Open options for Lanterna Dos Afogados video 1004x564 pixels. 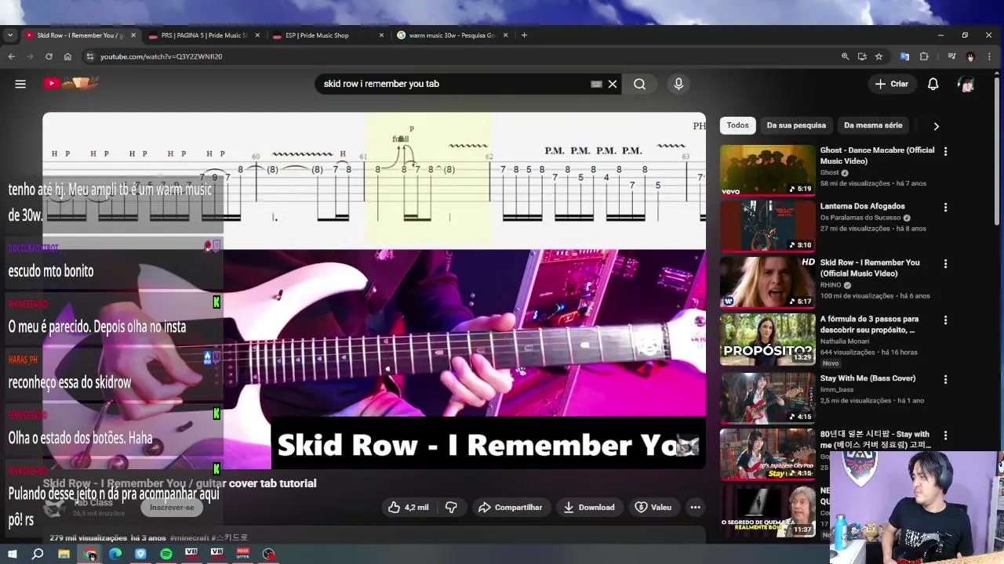point(945,208)
